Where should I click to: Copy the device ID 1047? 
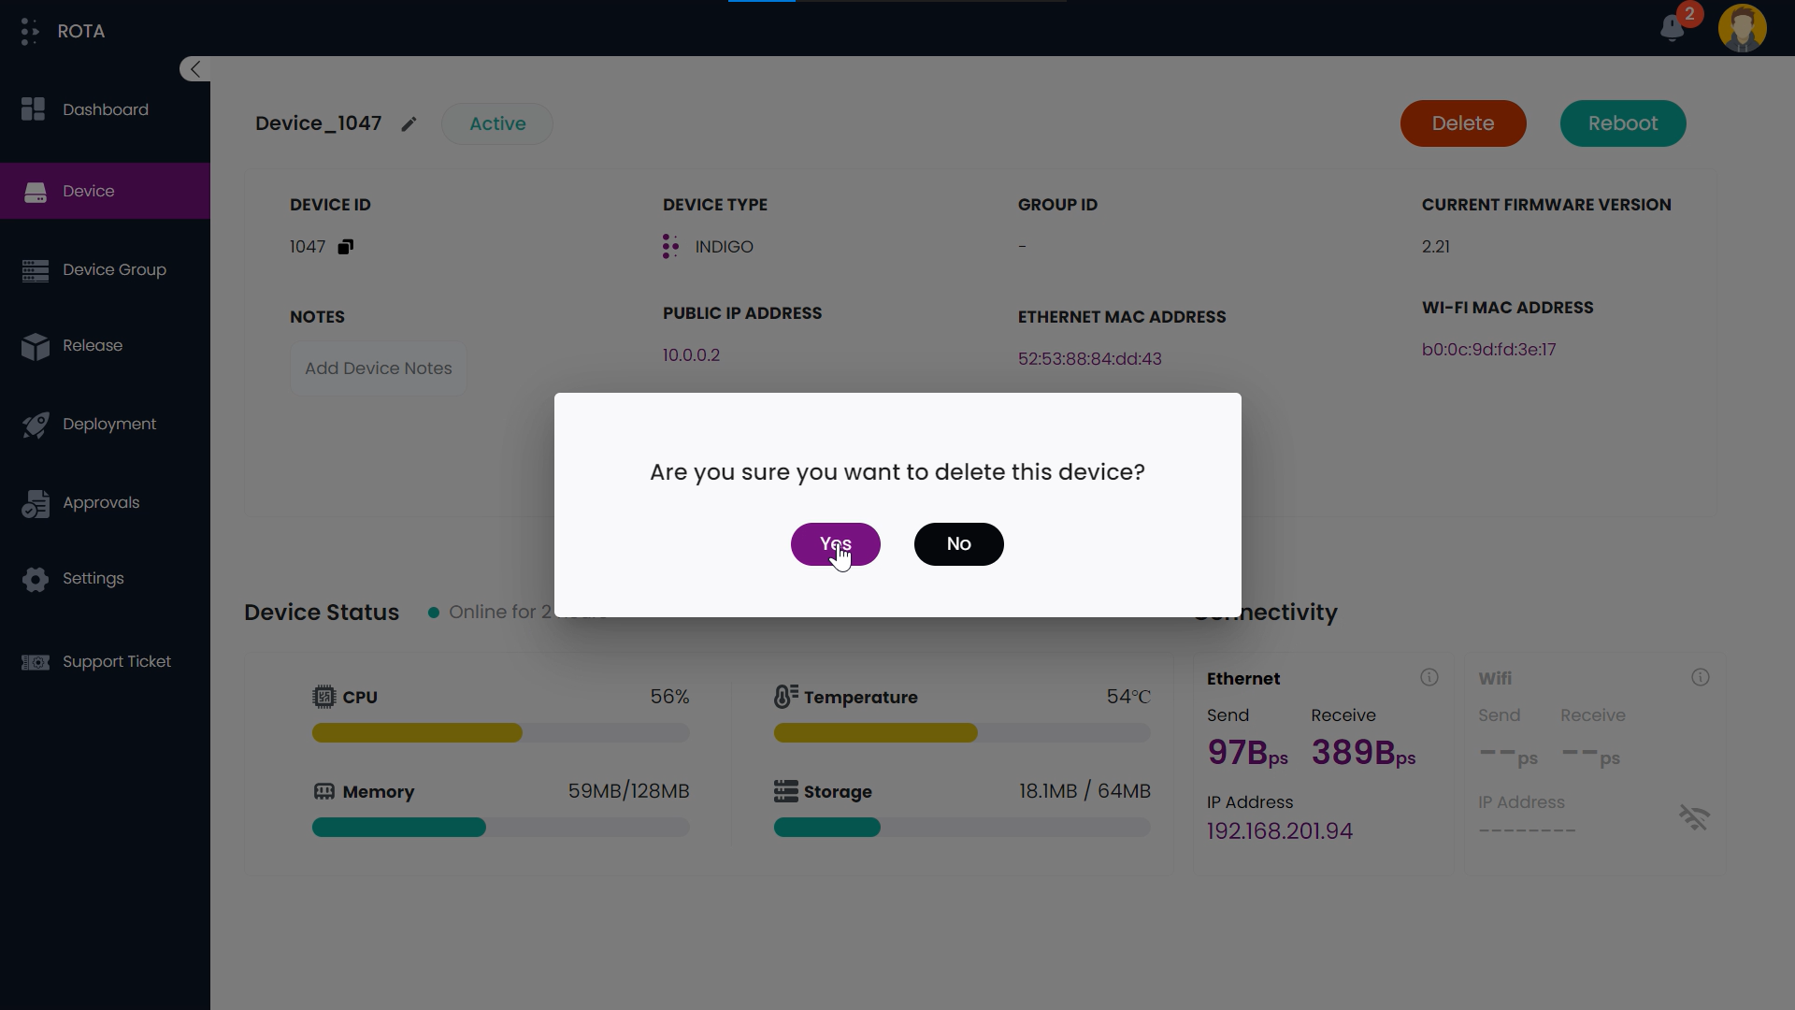[x=346, y=247]
